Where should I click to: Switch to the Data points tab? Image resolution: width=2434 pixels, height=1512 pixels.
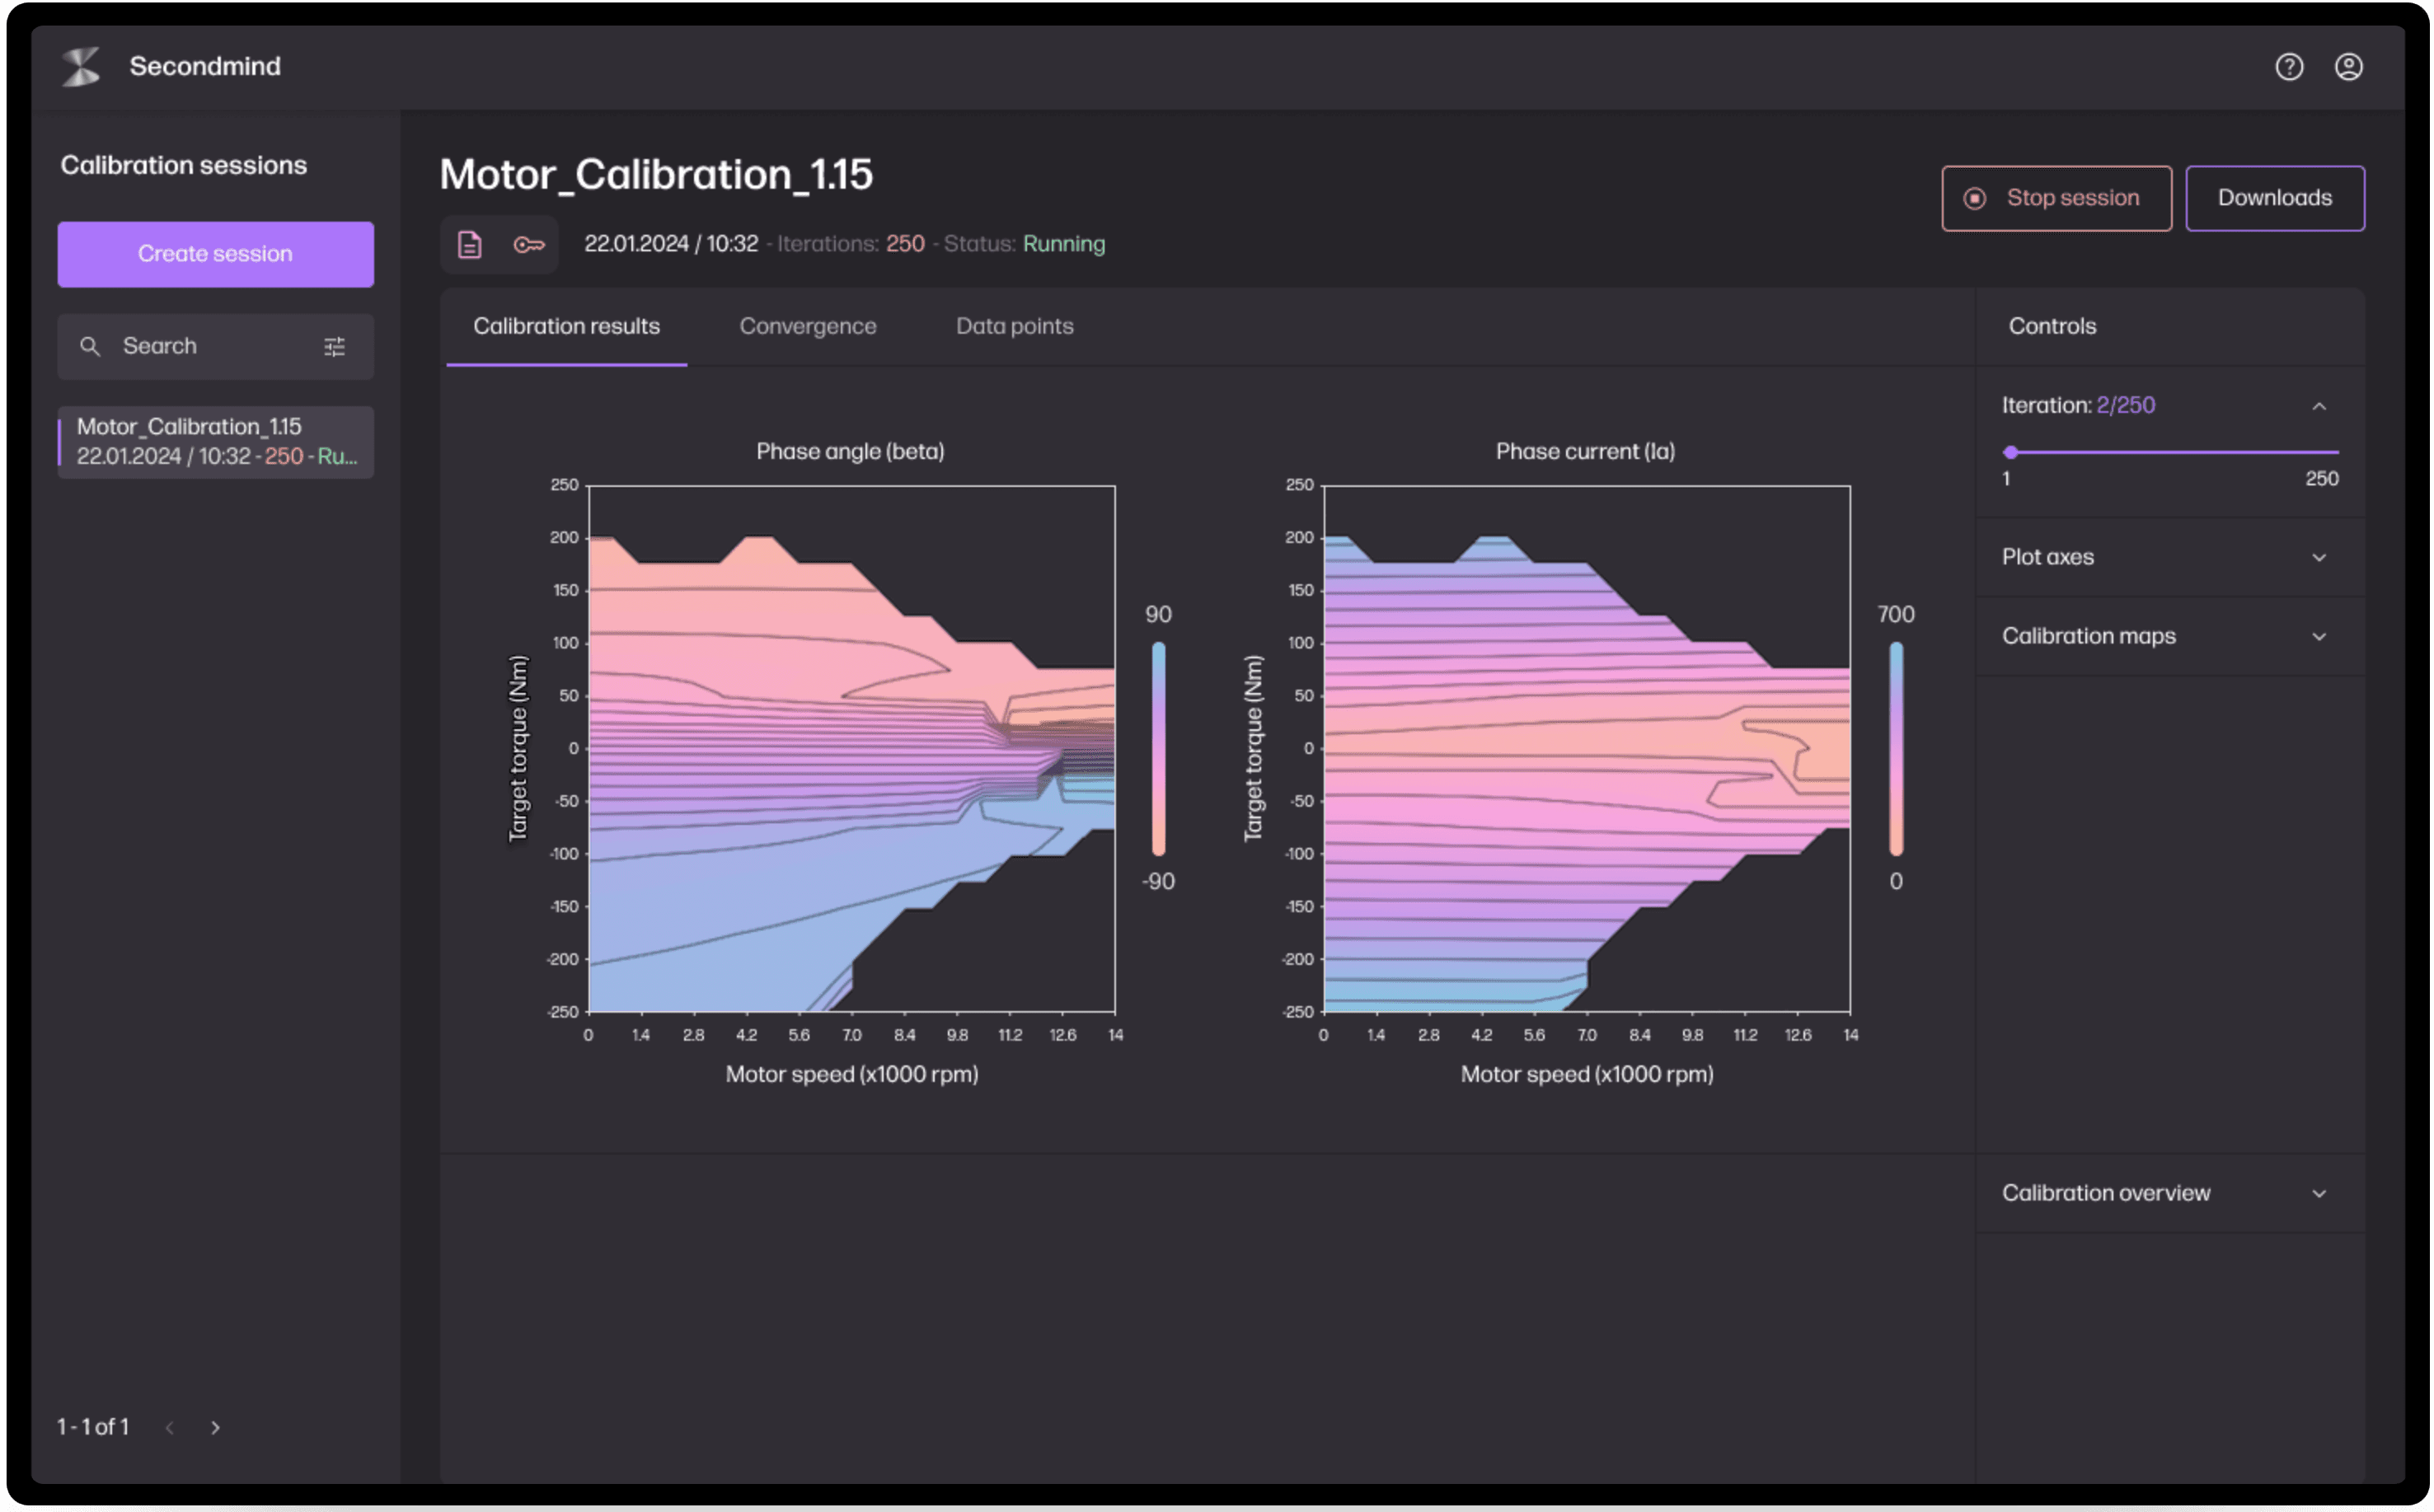tap(1014, 327)
